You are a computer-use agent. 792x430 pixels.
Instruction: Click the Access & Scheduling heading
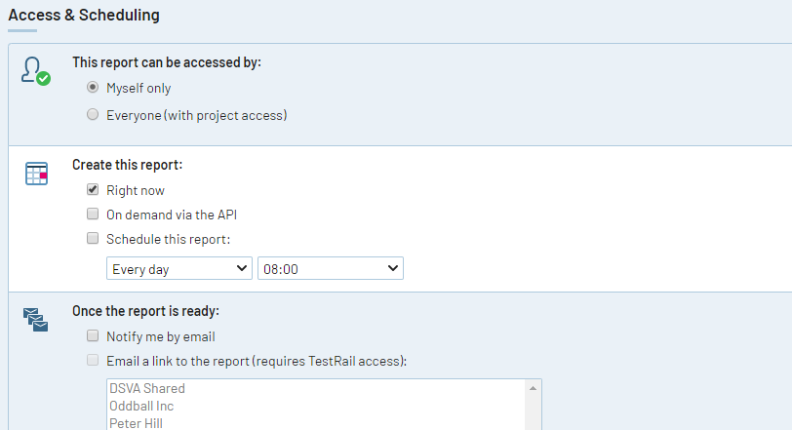pos(84,16)
